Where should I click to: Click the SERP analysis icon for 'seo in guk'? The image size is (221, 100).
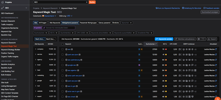[x=180, y=86]
